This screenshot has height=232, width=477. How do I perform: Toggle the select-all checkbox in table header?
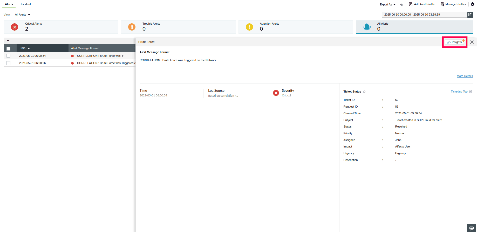[x=8, y=48]
